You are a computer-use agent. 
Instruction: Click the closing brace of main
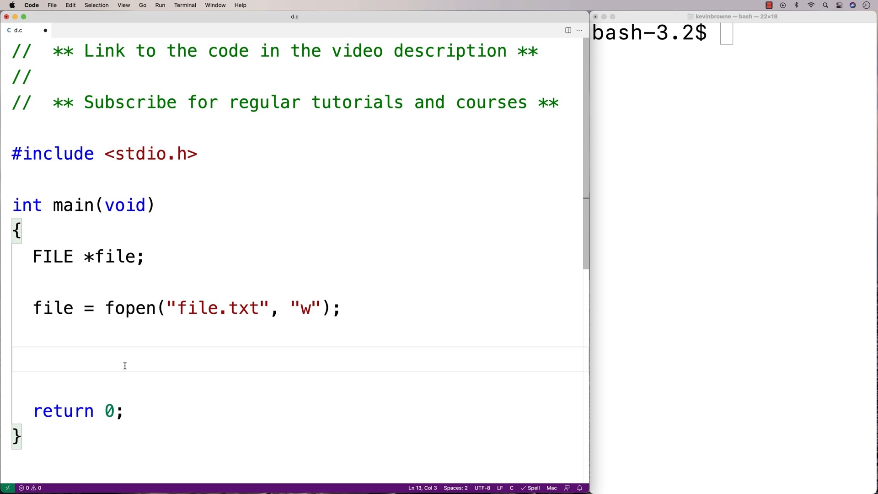click(x=17, y=437)
